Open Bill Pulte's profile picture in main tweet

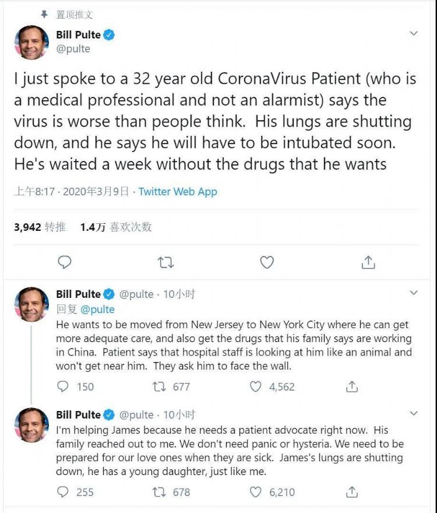31,43
